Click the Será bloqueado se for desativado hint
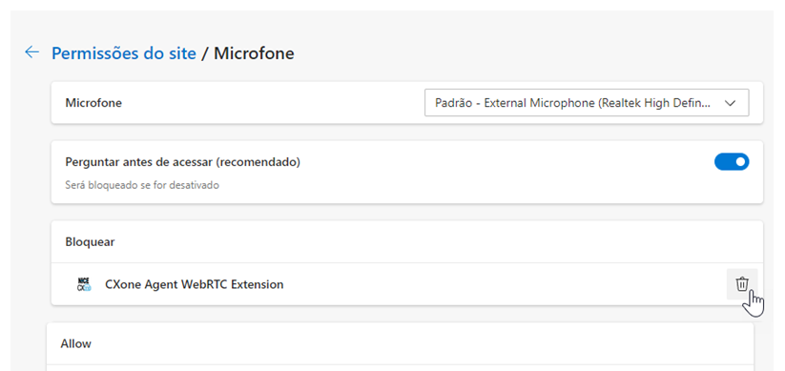Viewport: 785px width, 371px height. (142, 185)
